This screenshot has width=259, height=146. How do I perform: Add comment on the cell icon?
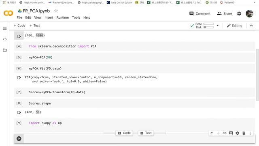231,133
